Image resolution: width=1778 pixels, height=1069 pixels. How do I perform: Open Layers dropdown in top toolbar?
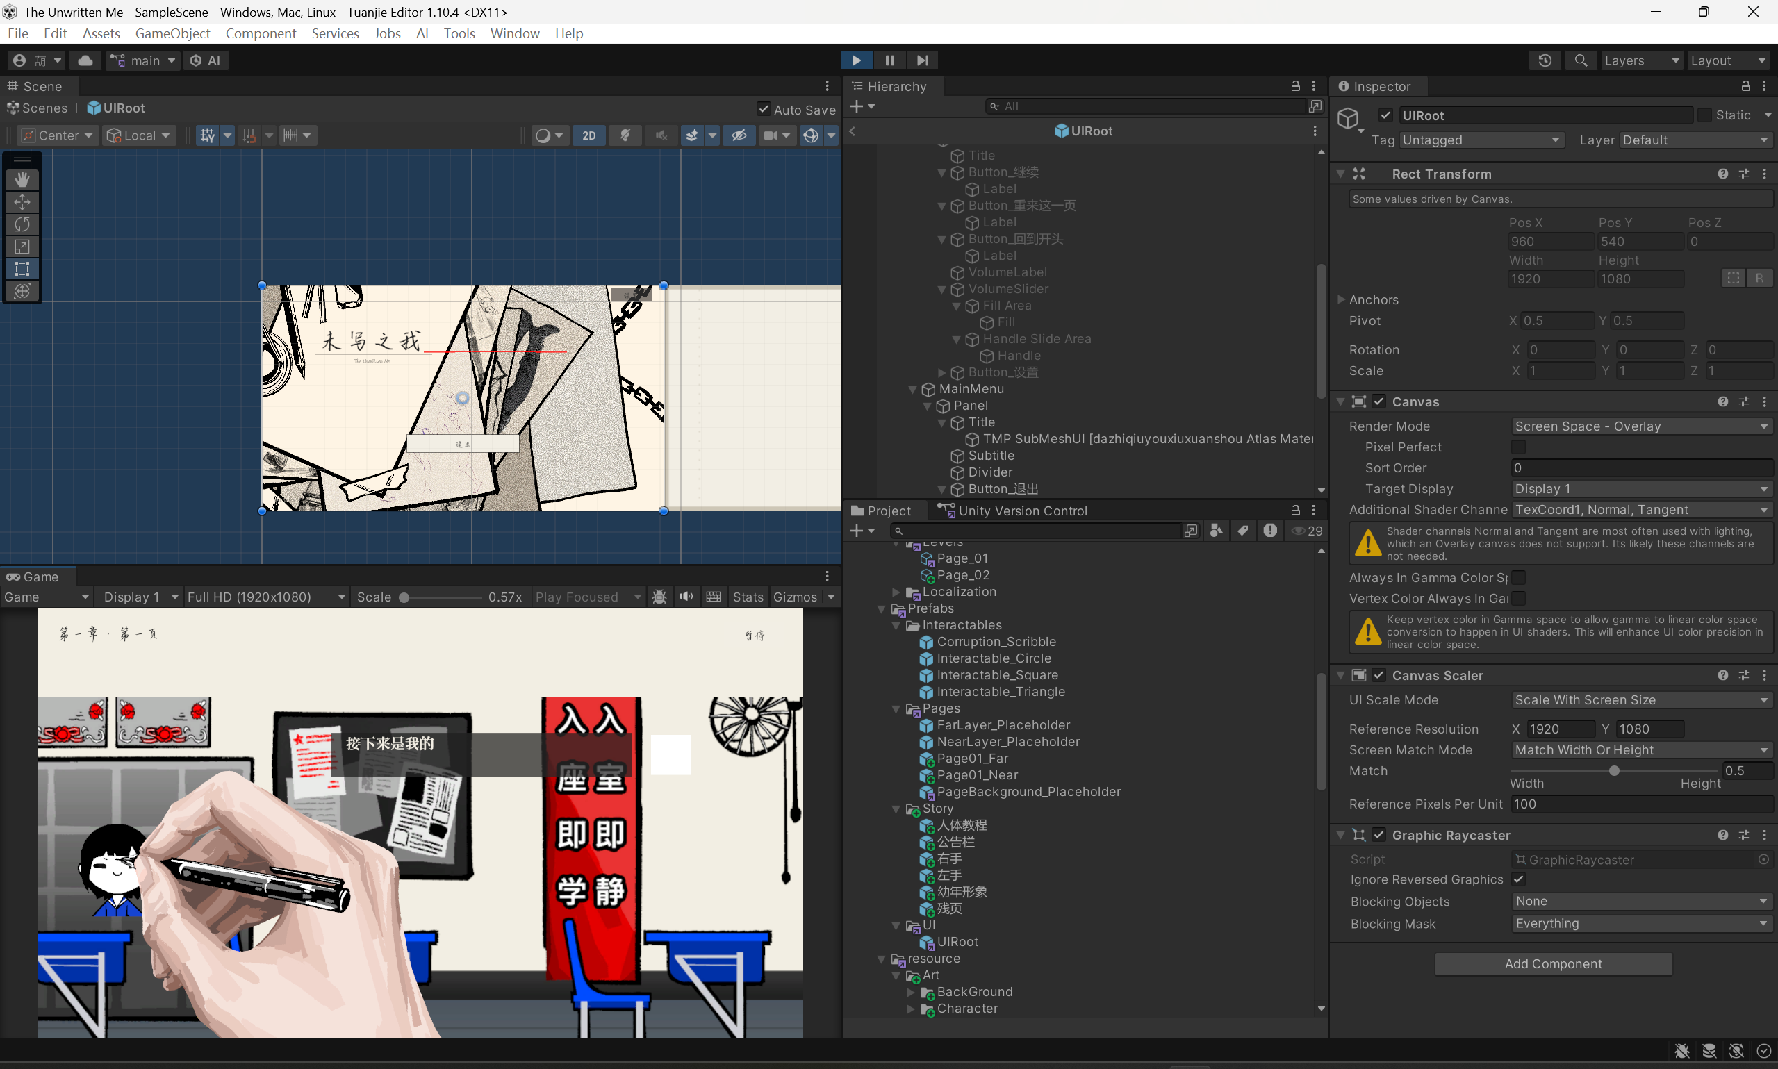[1642, 60]
